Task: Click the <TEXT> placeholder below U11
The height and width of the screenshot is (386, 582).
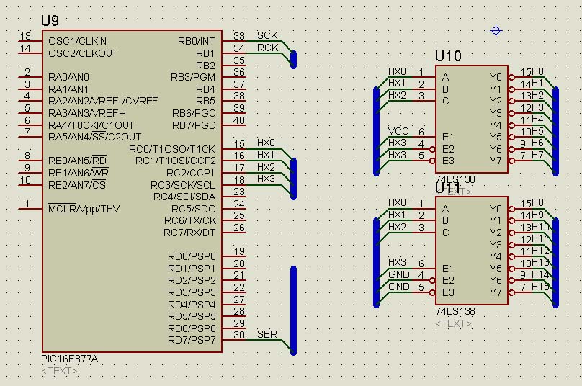Action: [453, 323]
